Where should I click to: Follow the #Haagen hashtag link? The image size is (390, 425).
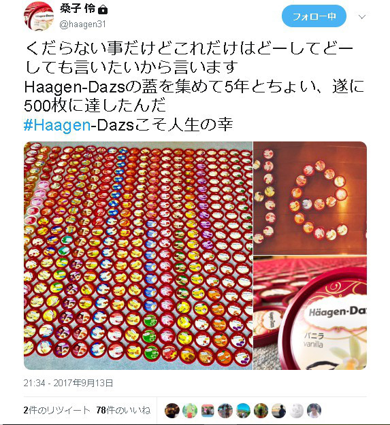(x=57, y=125)
